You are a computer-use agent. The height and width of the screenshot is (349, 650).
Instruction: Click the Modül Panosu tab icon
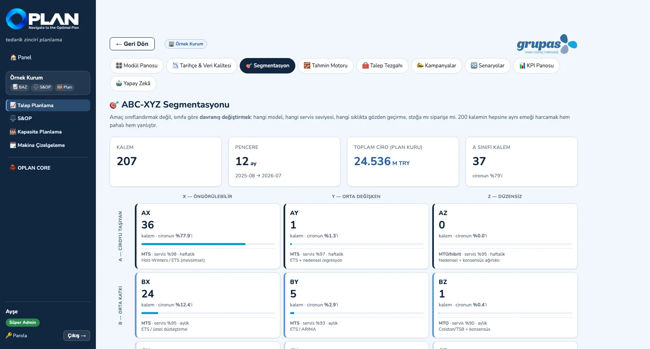point(119,65)
